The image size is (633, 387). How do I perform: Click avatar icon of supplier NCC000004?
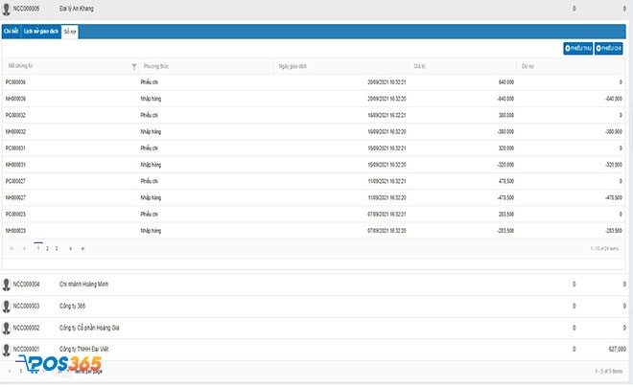click(x=7, y=285)
